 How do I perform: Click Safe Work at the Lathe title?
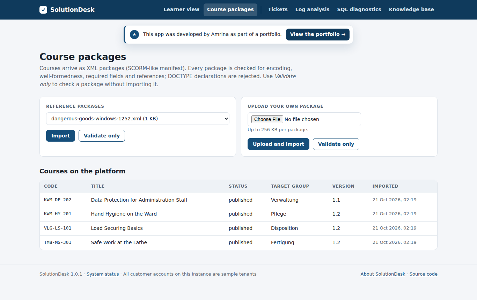click(x=119, y=242)
